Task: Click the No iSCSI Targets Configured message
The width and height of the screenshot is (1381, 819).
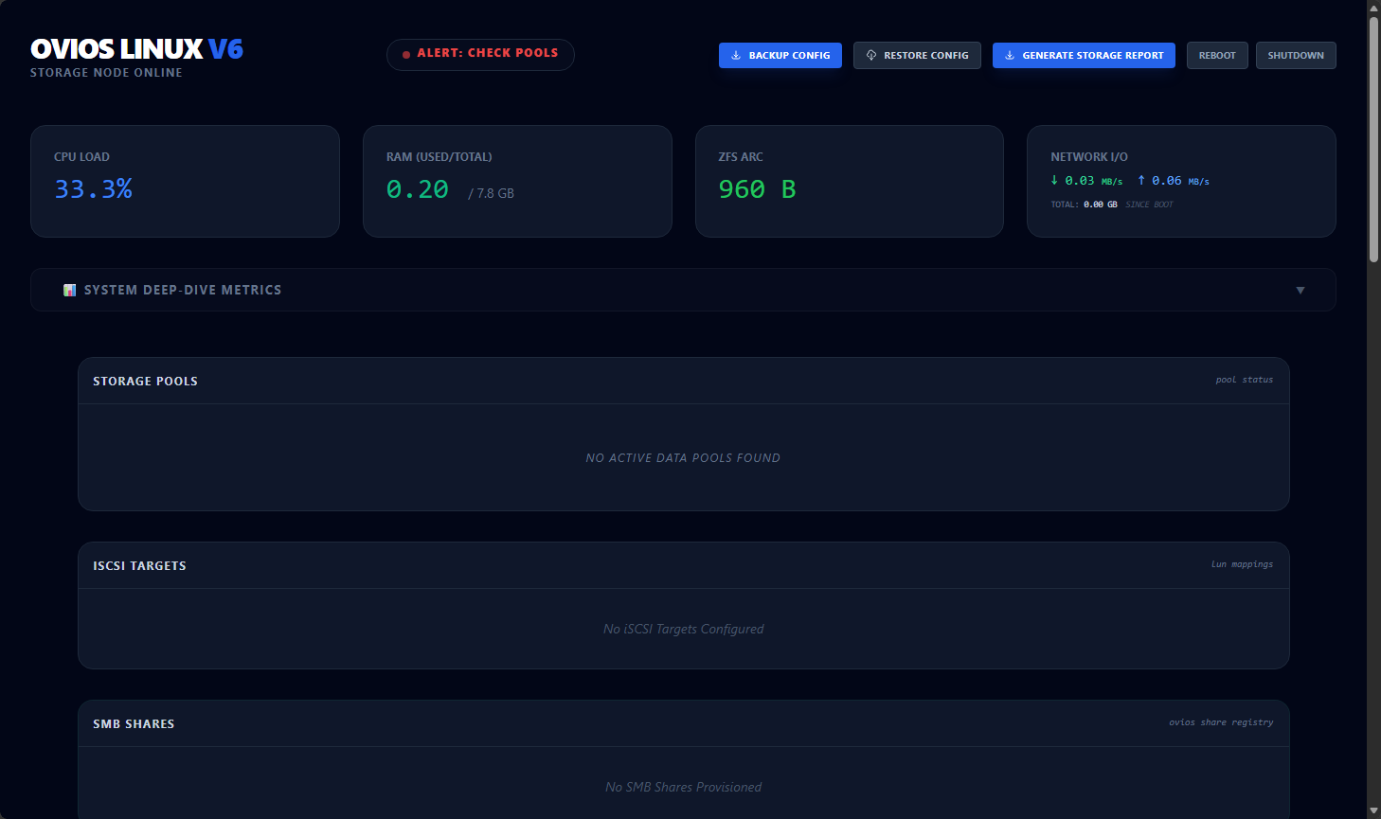Action: point(683,629)
